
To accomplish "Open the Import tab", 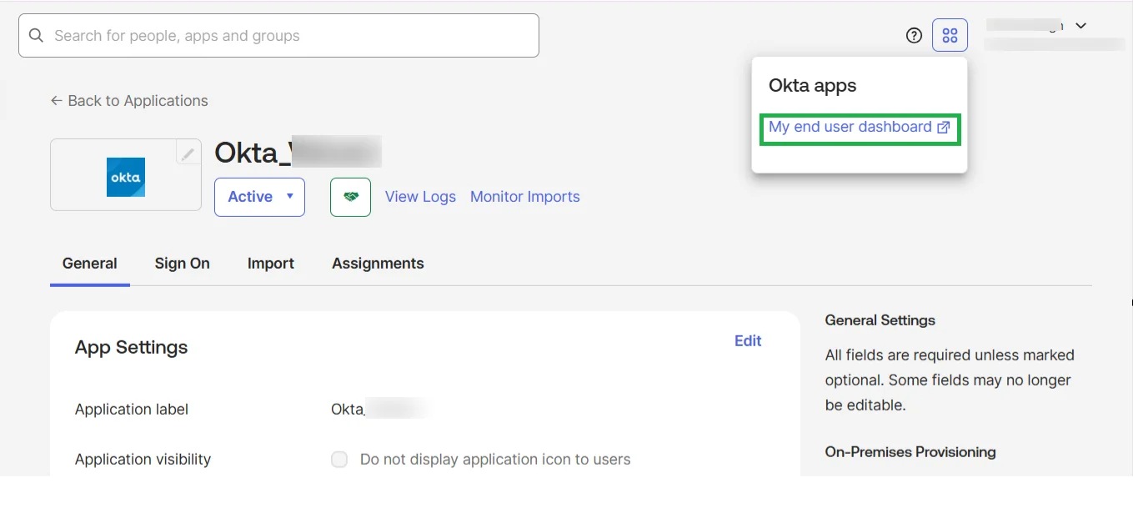I will tap(270, 263).
